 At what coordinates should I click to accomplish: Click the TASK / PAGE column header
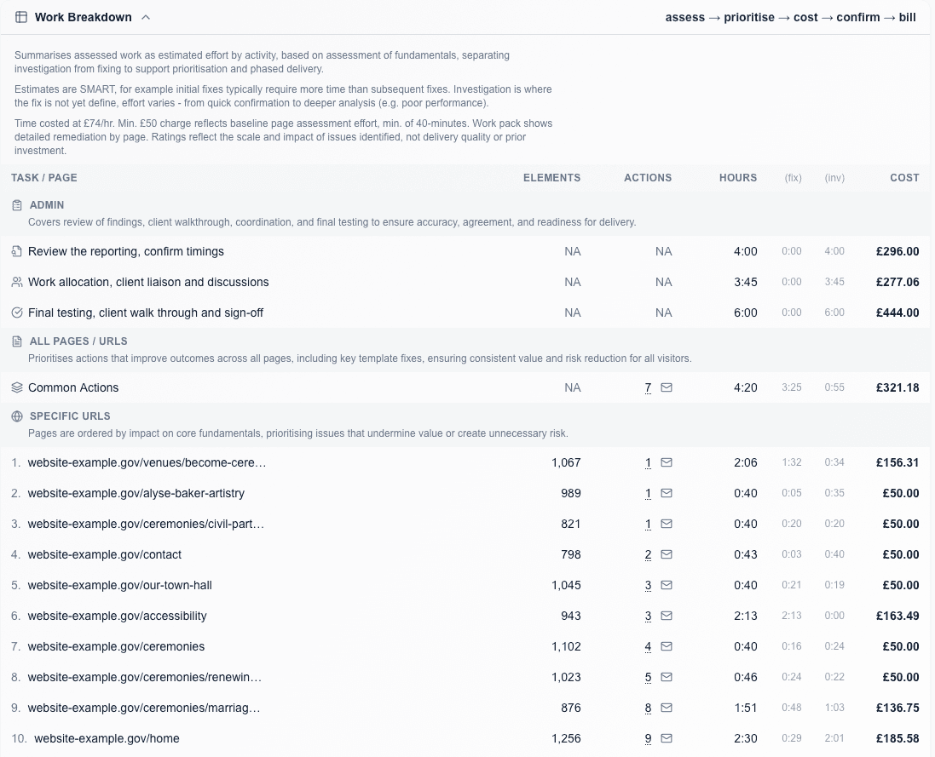click(x=44, y=178)
